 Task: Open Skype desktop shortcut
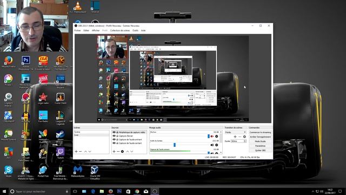(x=9, y=171)
